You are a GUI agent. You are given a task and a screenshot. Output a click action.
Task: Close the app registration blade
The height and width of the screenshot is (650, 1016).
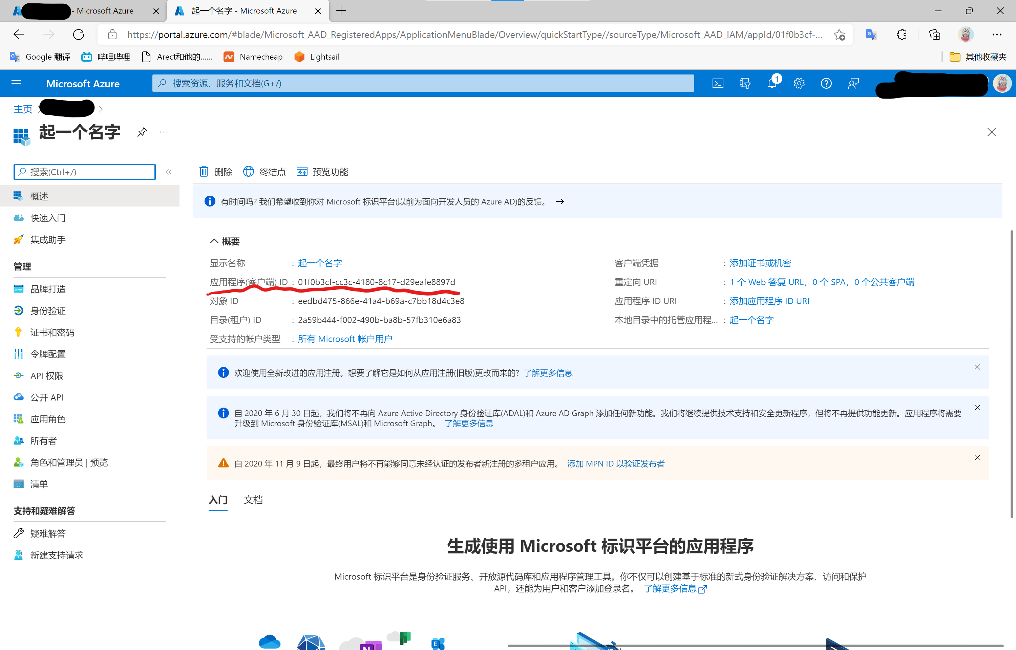(x=992, y=132)
